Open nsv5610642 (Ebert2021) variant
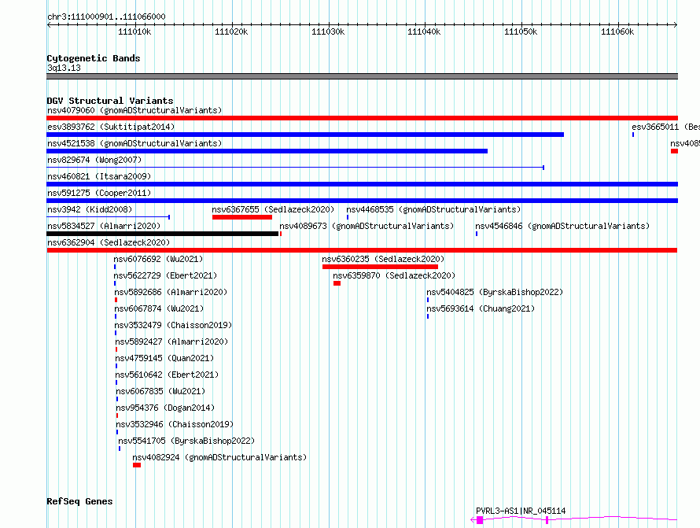This screenshot has height=528, width=700. [167, 375]
